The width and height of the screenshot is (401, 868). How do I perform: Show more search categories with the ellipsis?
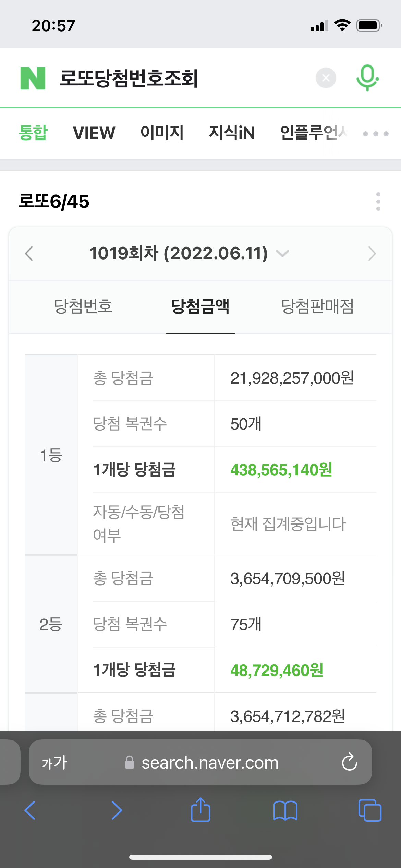tap(376, 134)
